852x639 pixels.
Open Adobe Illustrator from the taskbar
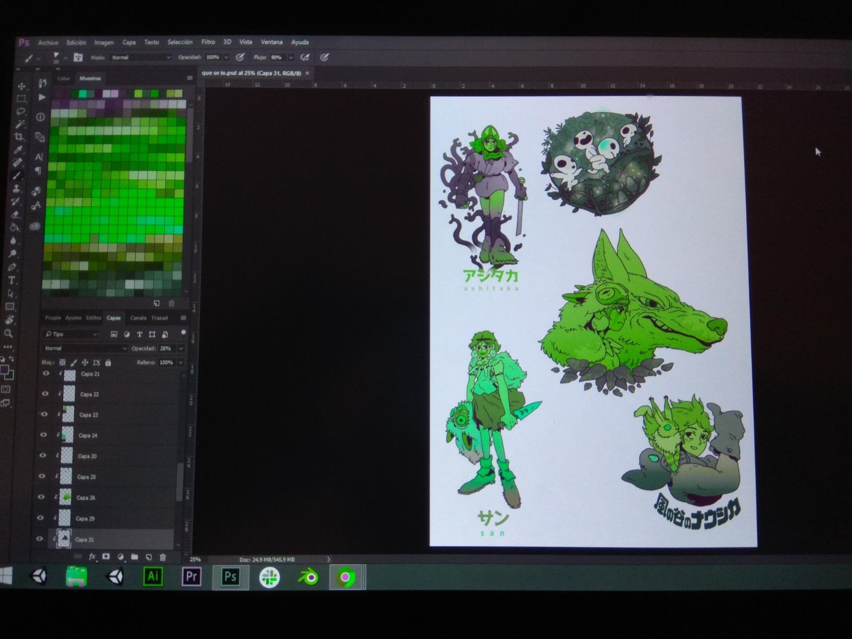click(153, 576)
